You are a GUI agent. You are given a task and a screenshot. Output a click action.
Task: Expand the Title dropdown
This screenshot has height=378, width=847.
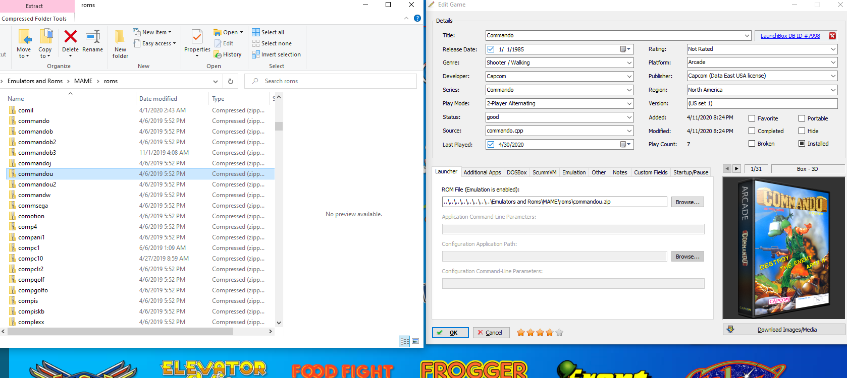tap(747, 36)
